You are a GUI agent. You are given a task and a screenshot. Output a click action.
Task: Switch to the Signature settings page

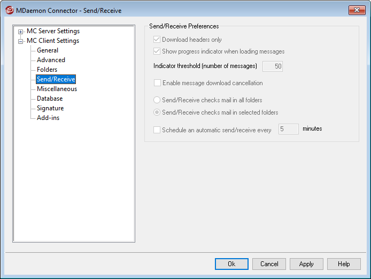(x=50, y=108)
